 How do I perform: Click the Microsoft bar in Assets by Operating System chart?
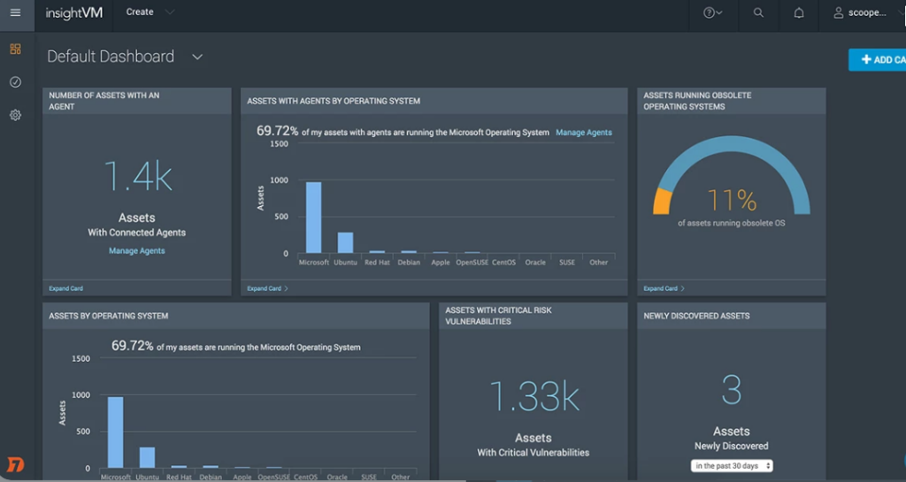[116, 432]
